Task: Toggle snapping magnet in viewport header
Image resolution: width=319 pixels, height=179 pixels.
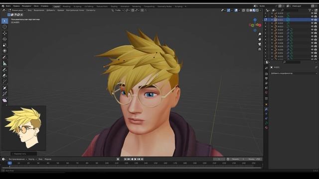Action: pos(133,10)
